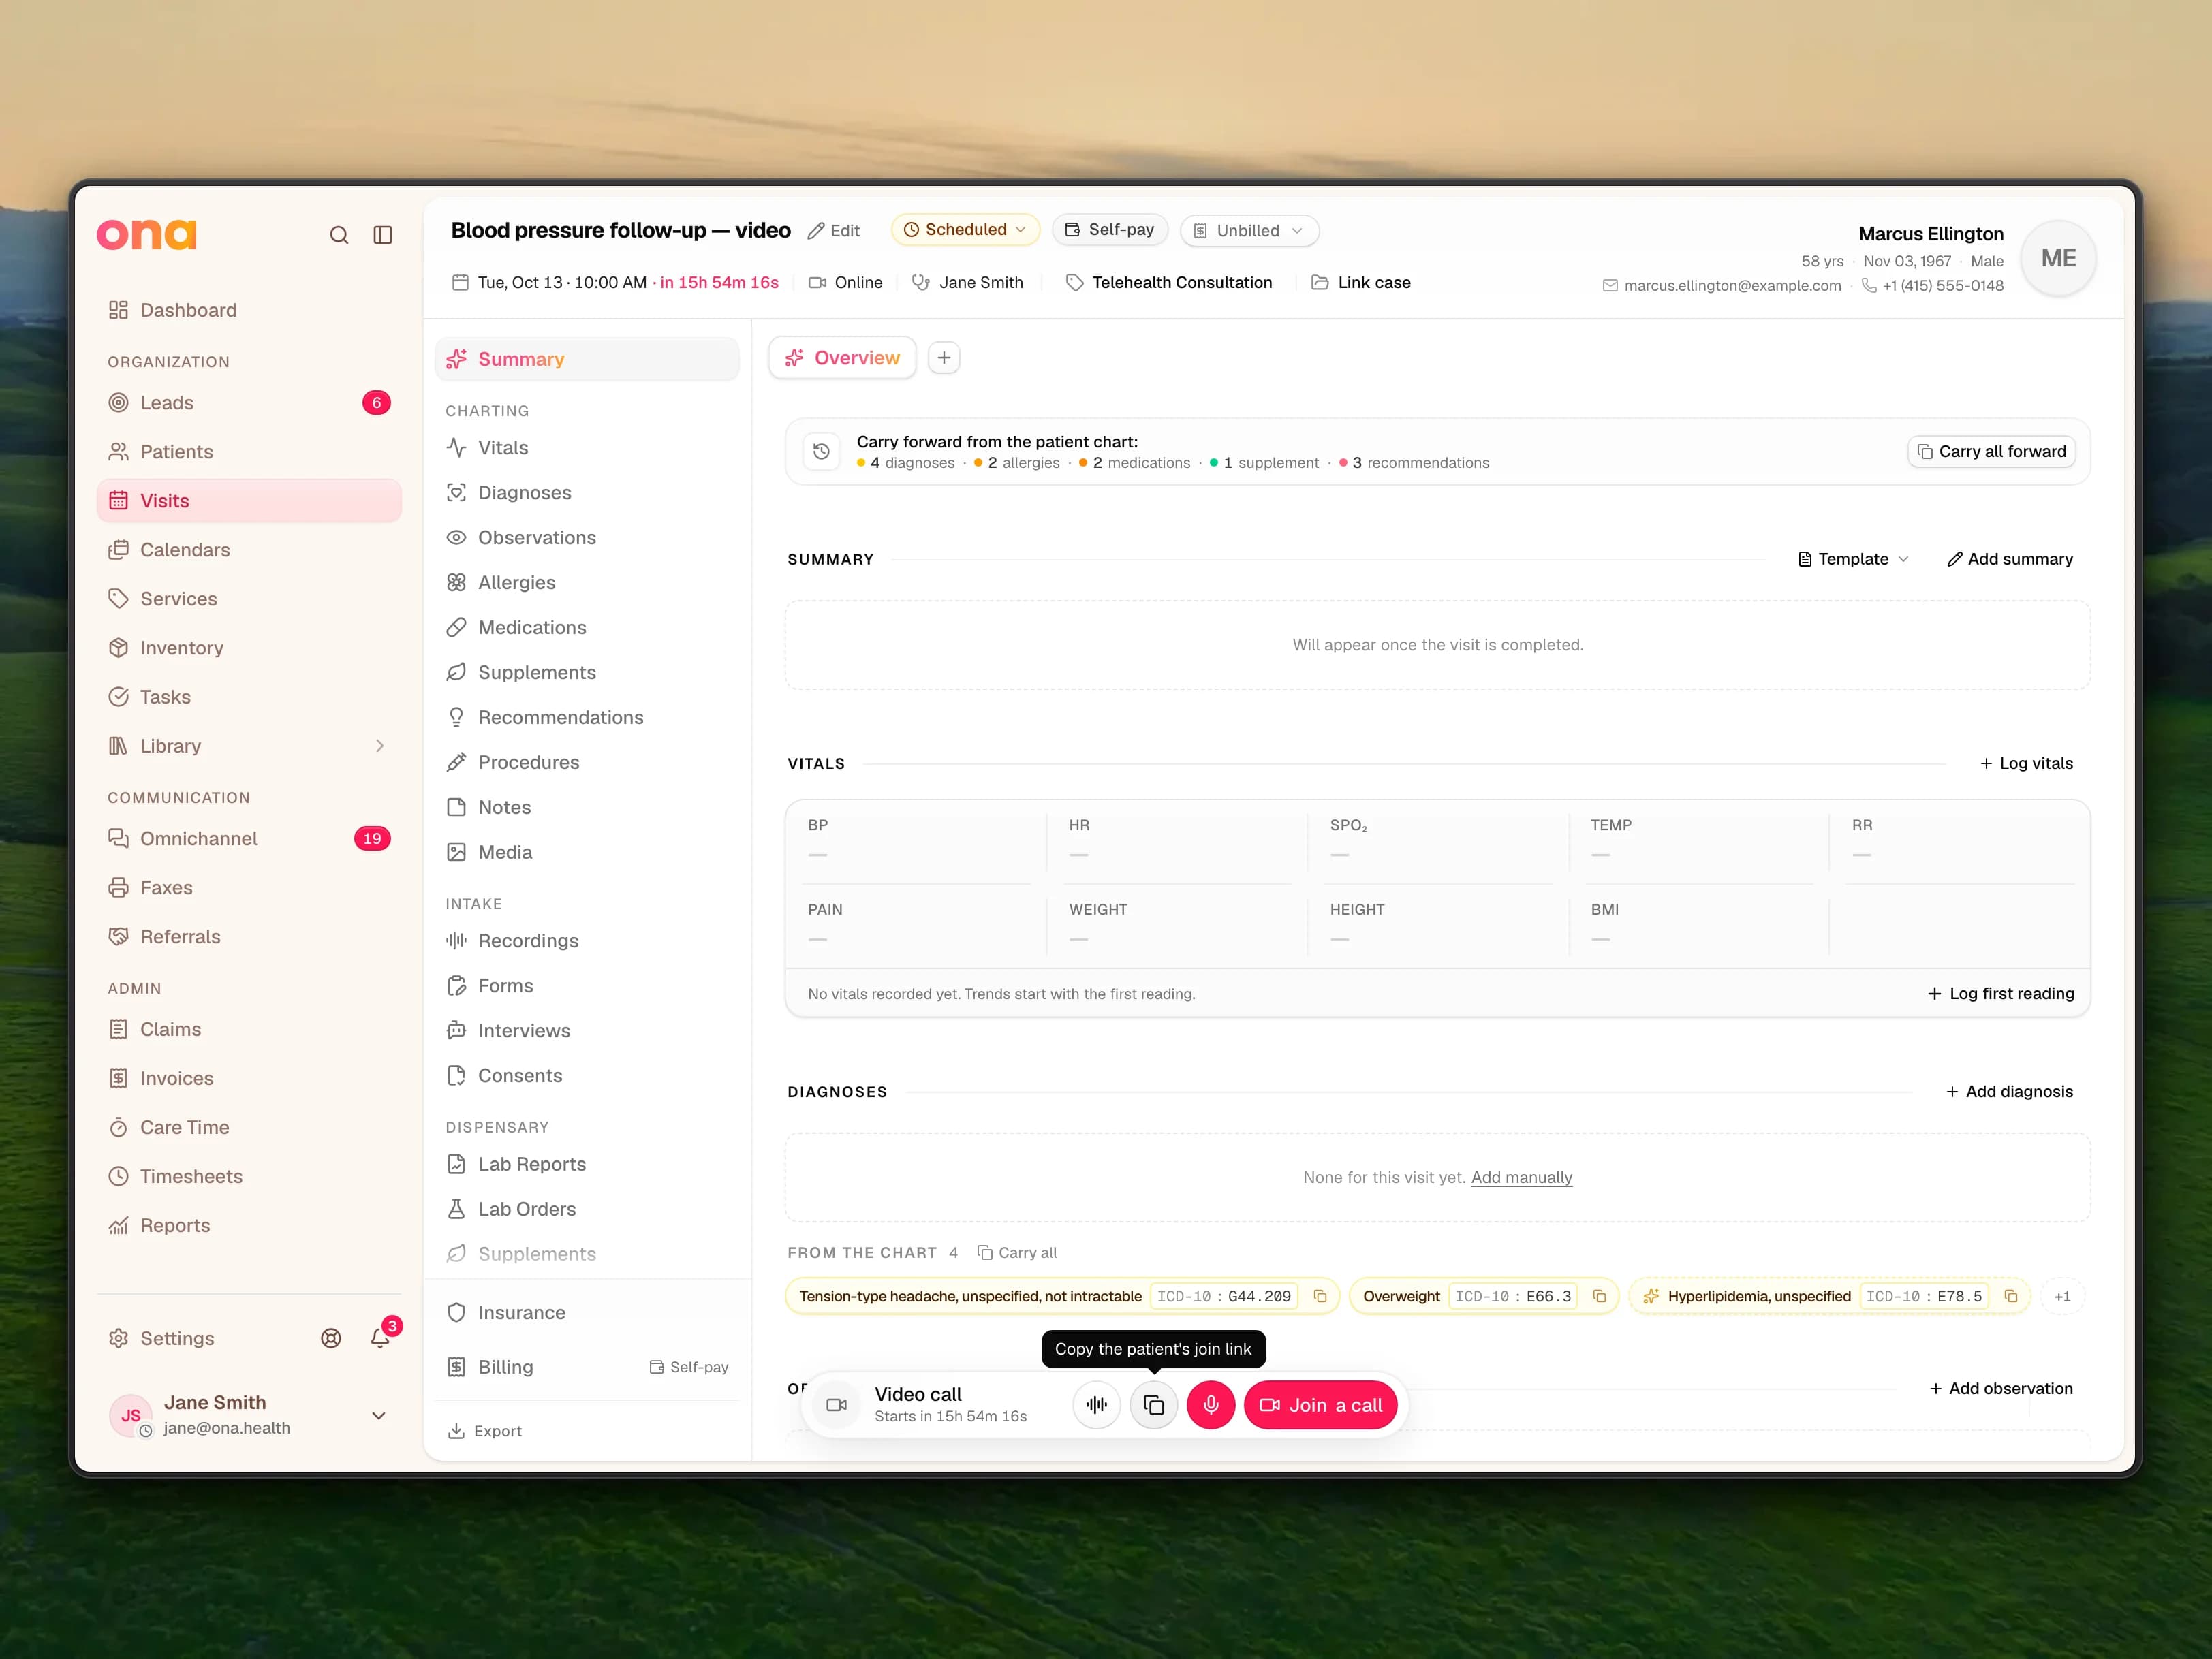2212x1659 pixels.
Task: Copy ICD-10 code G44.209
Action: click(1320, 1296)
